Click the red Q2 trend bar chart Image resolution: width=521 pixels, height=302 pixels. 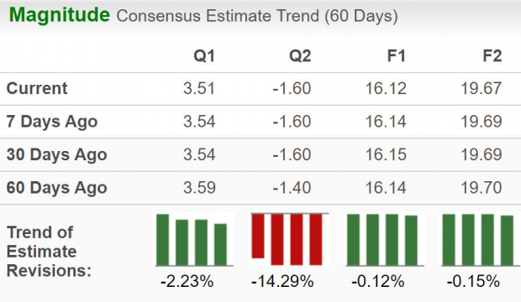tap(289, 239)
